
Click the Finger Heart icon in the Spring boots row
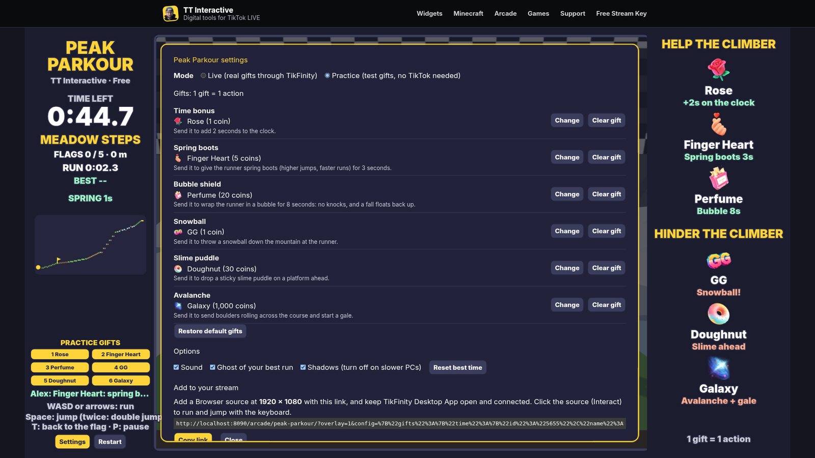click(178, 158)
